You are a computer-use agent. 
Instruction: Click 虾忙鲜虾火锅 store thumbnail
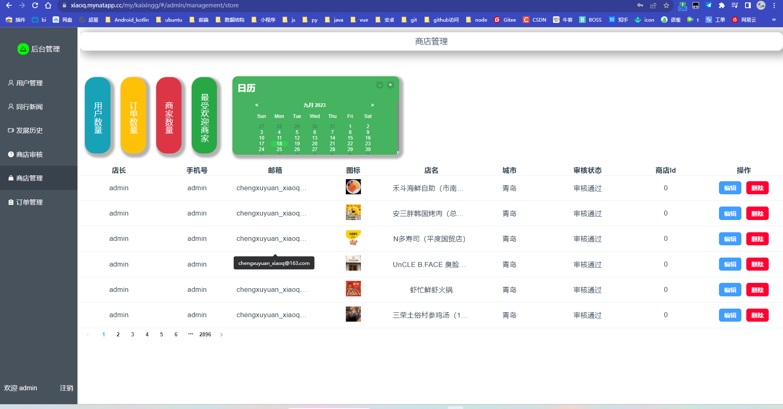(353, 289)
